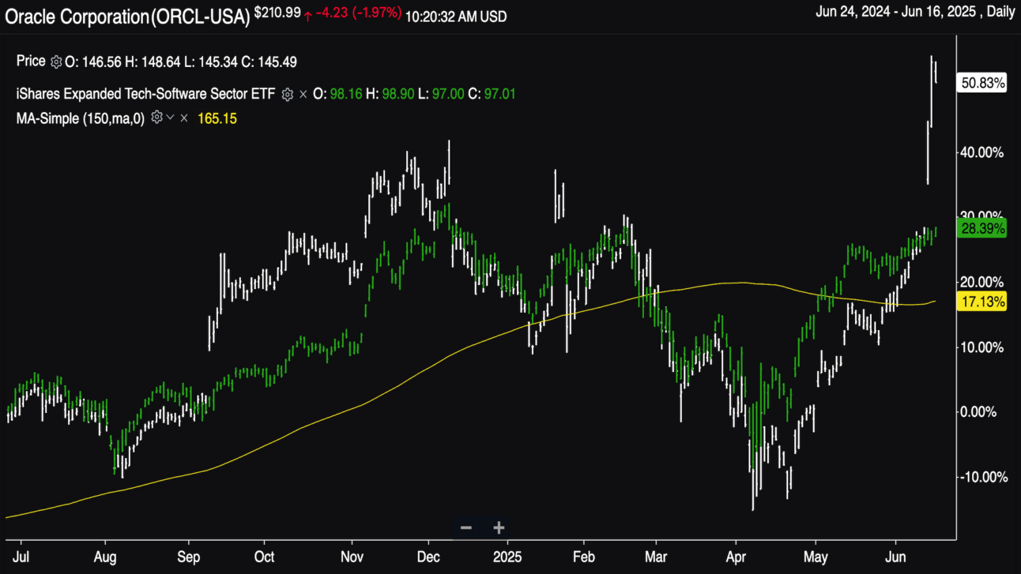Click the -4.23 (-1.97%) price change
Screen dimensions: 1021x574
pyautogui.click(x=359, y=15)
